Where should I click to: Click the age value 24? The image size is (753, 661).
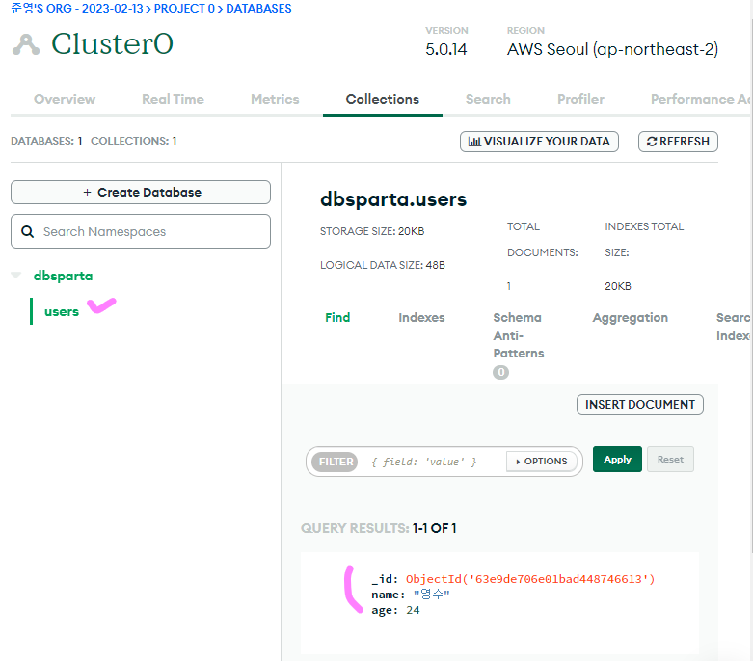coord(413,610)
